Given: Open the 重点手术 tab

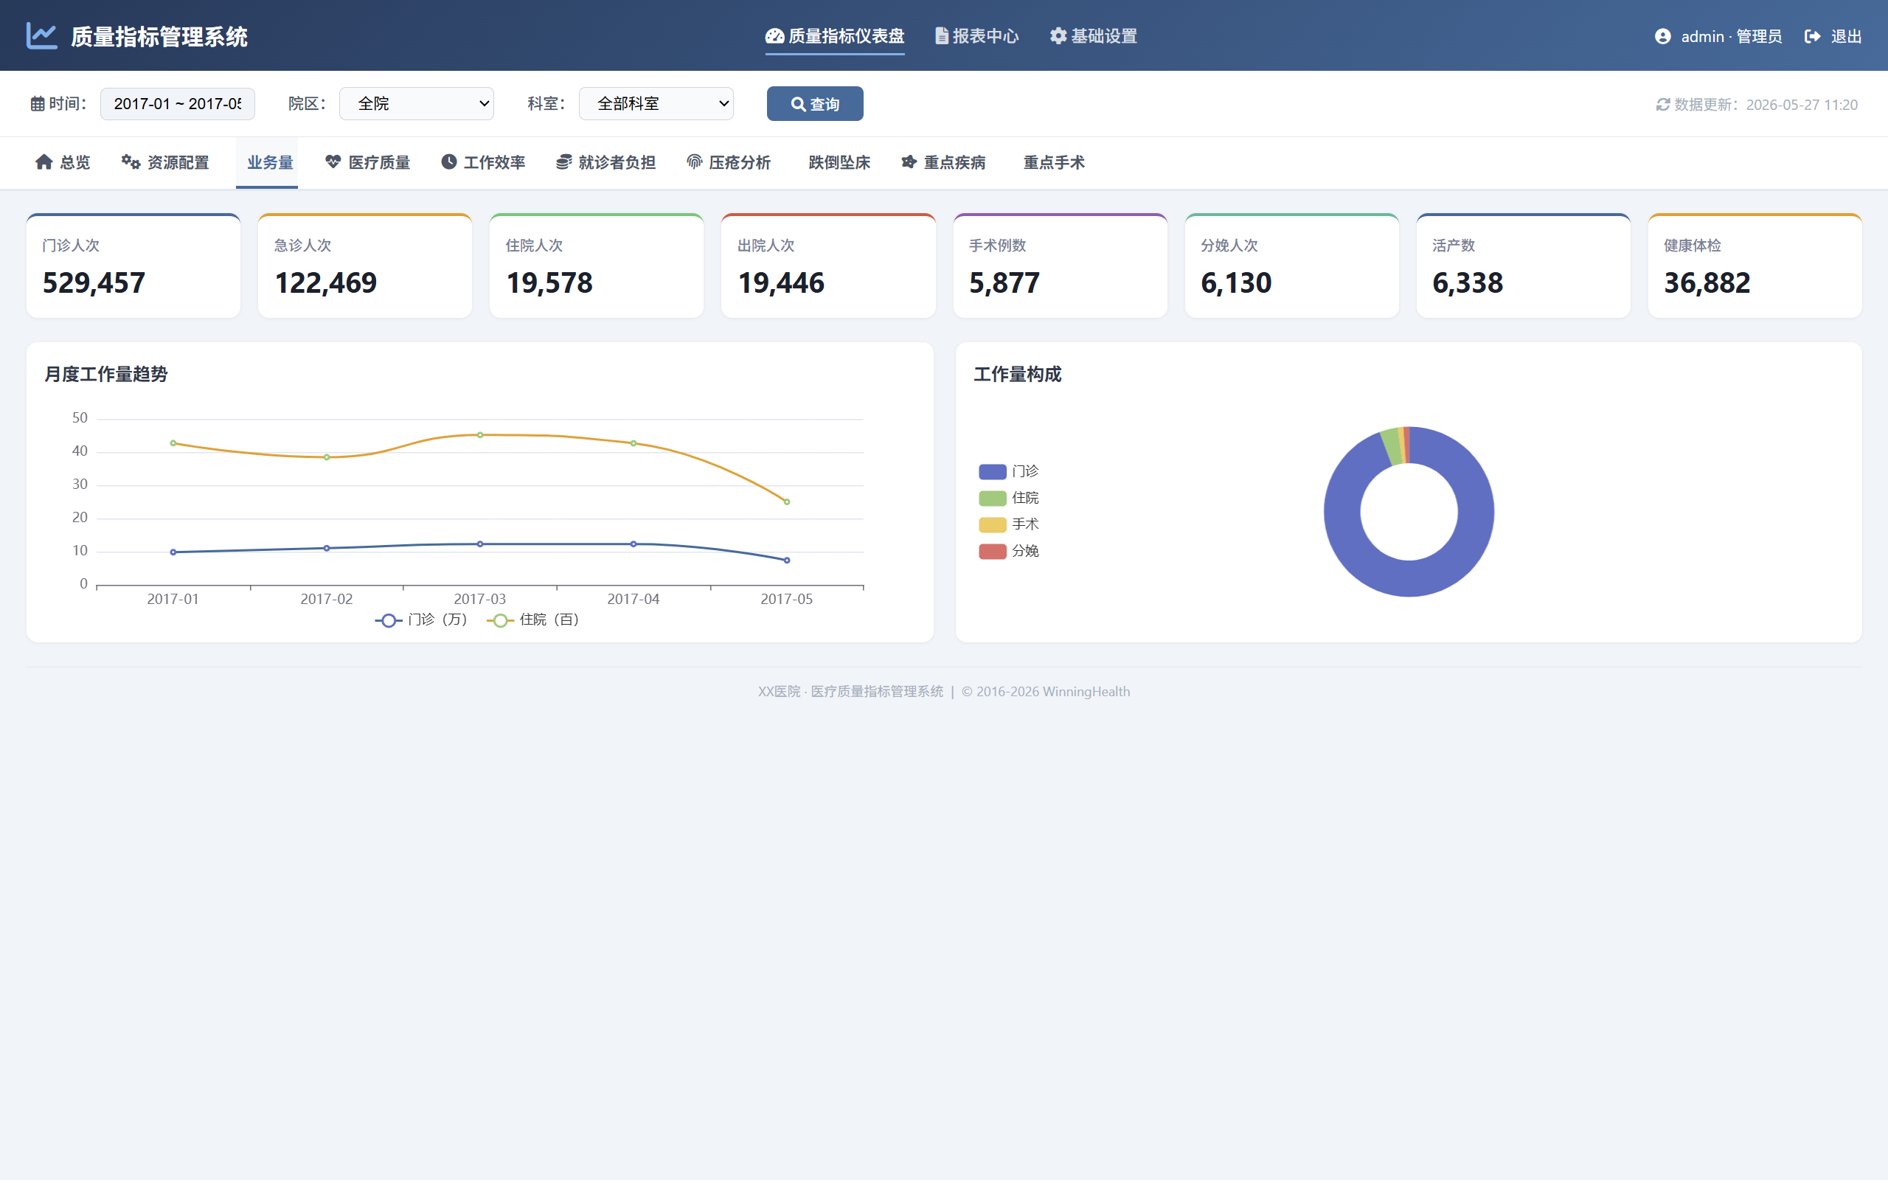Looking at the screenshot, I should pyautogui.click(x=1054, y=162).
